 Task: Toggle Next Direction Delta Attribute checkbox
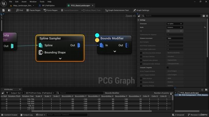point(141,53)
